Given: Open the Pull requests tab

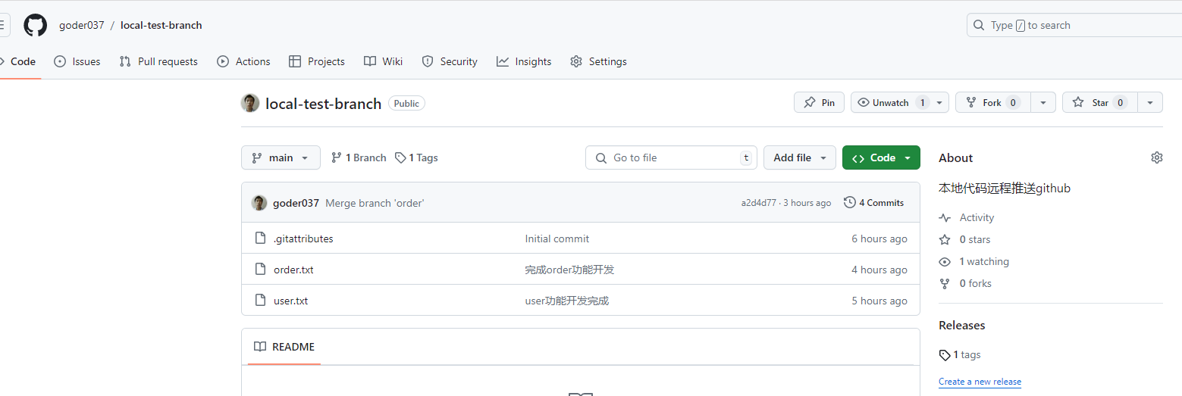Looking at the screenshot, I should (x=158, y=62).
